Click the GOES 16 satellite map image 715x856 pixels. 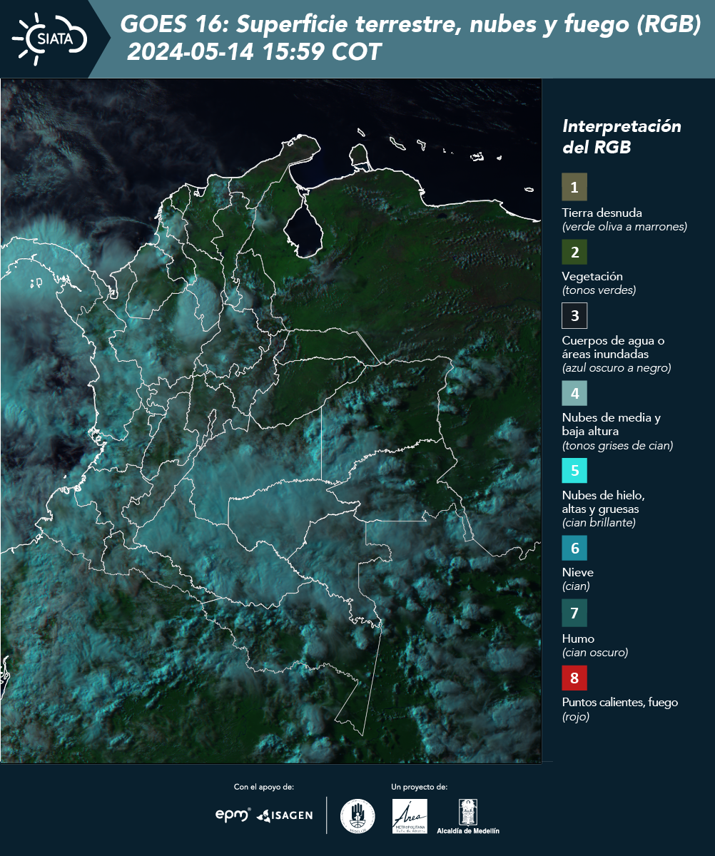pyautogui.click(x=271, y=421)
